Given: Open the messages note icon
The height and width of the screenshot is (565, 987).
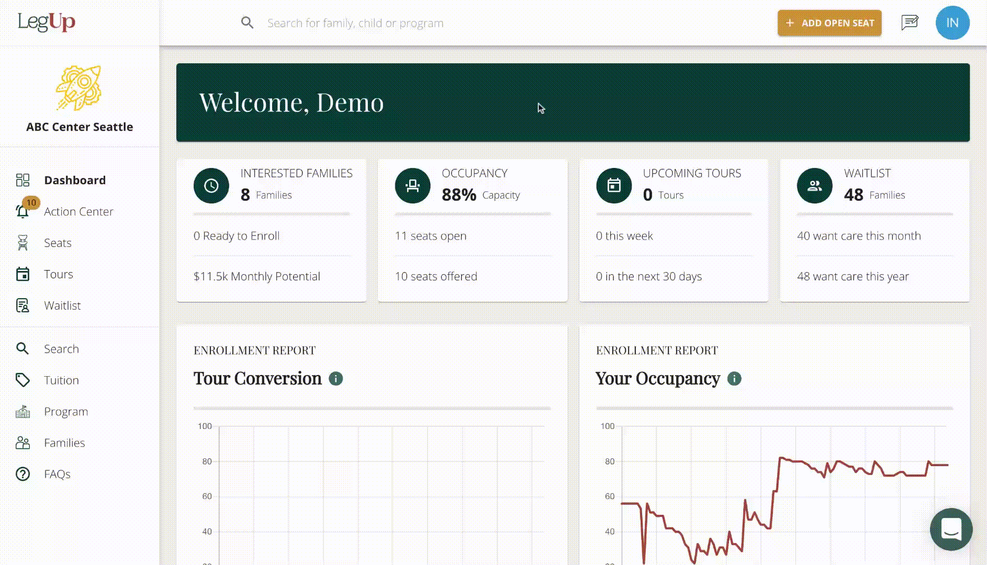Looking at the screenshot, I should pos(910,22).
